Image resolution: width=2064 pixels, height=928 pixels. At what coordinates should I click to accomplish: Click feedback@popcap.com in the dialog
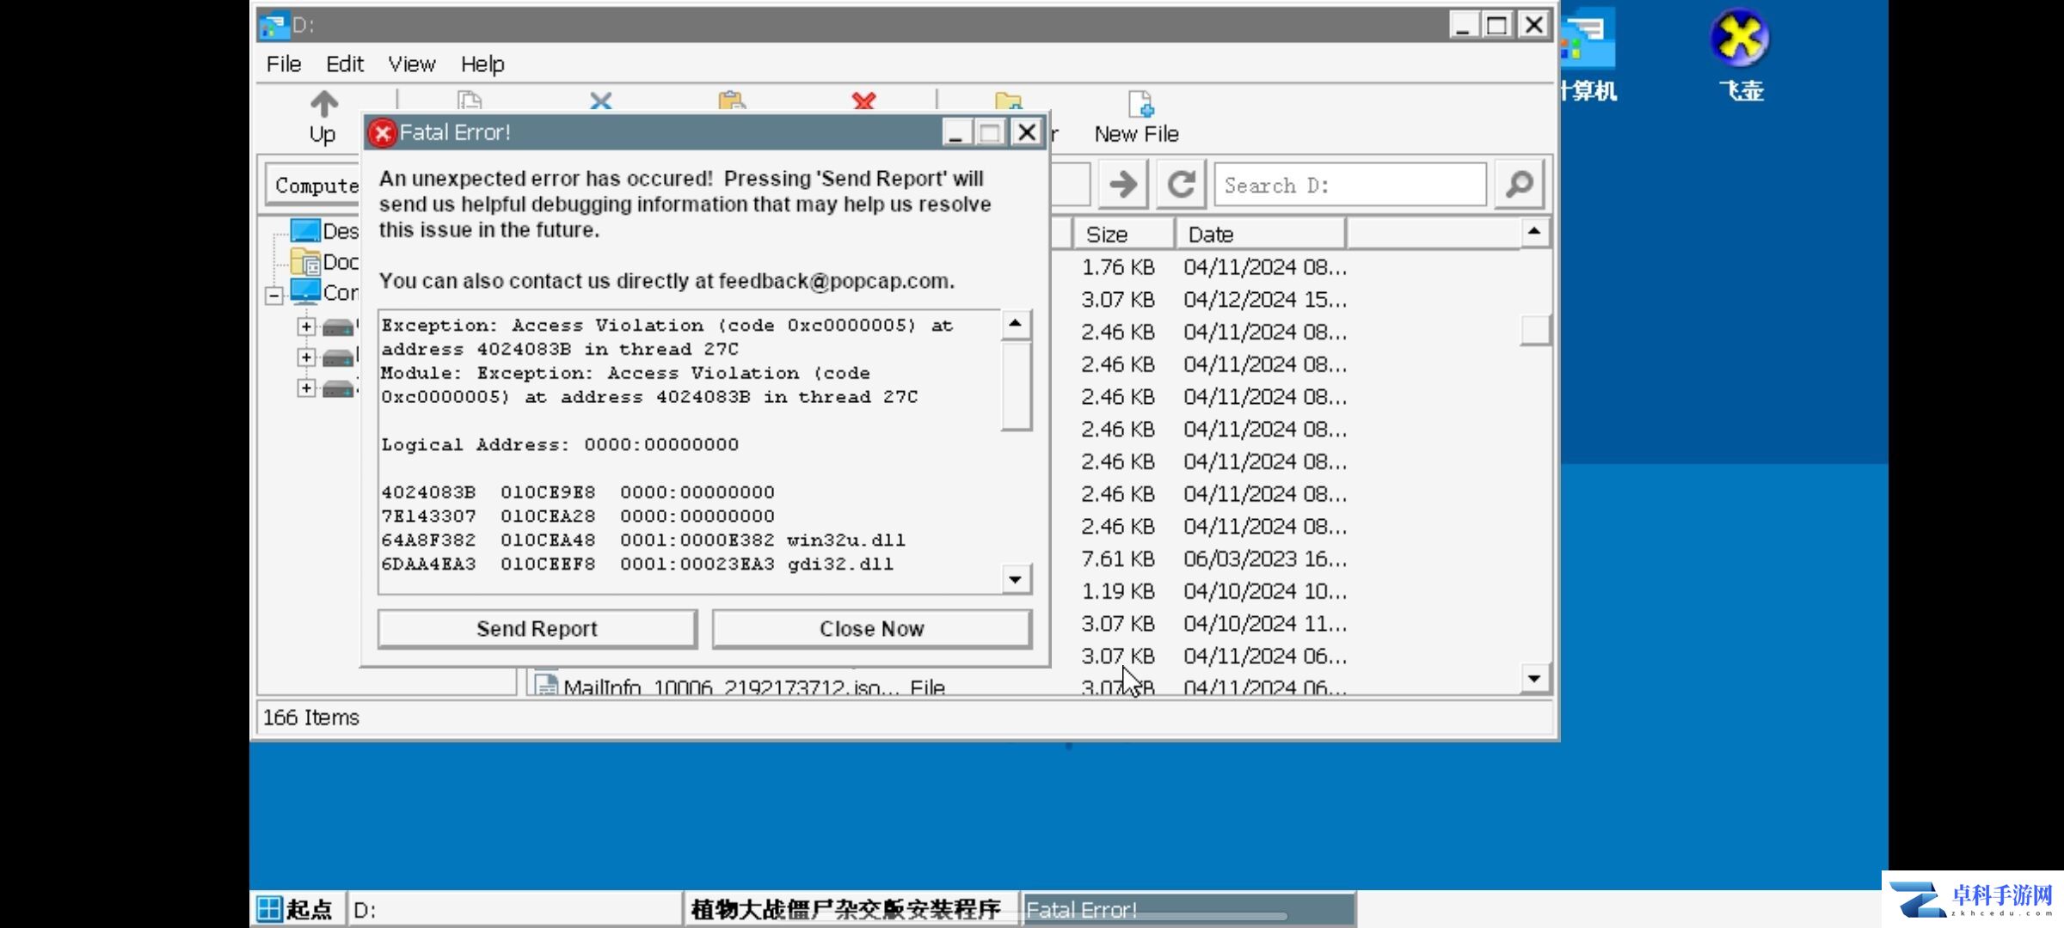[x=834, y=281]
